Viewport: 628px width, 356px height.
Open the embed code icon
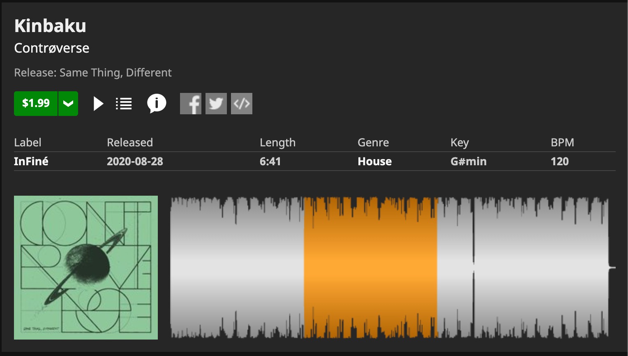(x=242, y=104)
